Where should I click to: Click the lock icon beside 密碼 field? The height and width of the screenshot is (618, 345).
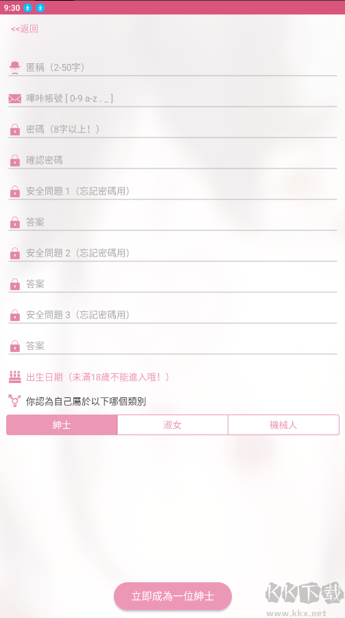[x=15, y=130]
